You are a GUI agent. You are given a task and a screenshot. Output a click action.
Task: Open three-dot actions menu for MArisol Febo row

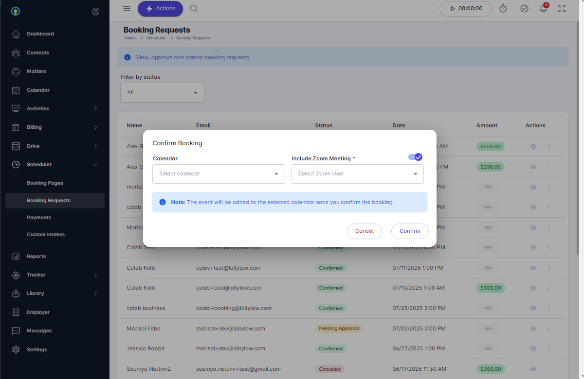549,328
